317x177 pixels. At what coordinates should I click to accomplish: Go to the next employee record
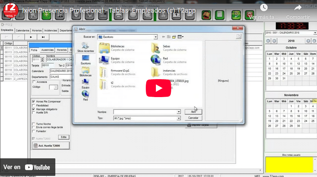coord(31,37)
